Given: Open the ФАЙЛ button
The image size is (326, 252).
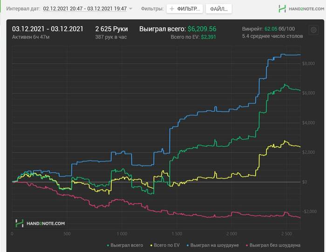Looking at the screenshot, I should 219,9.
